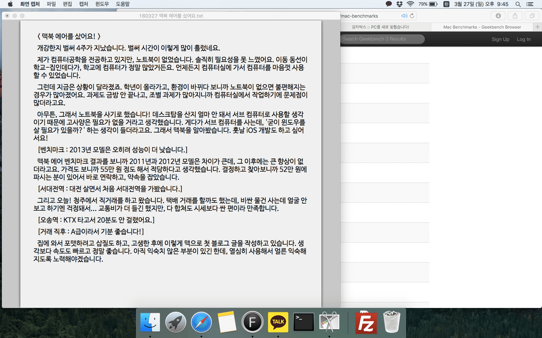
Task: Select the Mac Benchmarks Geekbench Browser tab
Action: click(x=482, y=27)
